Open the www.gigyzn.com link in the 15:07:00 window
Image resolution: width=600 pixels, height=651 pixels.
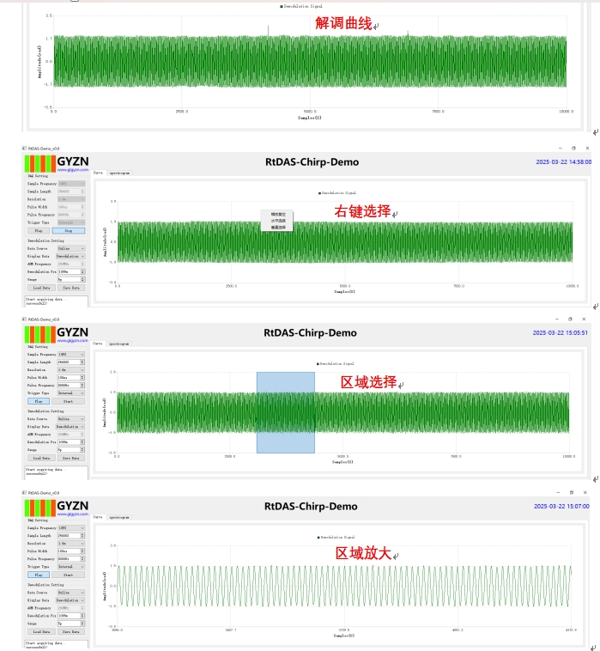[x=72, y=514]
